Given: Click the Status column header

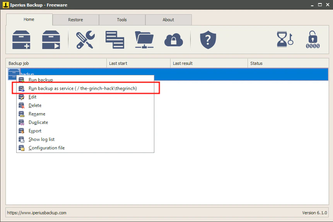Looking at the screenshot, I should (288, 63).
